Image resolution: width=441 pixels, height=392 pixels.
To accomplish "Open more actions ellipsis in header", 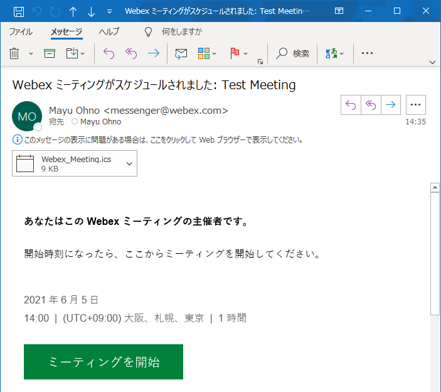I will point(416,105).
